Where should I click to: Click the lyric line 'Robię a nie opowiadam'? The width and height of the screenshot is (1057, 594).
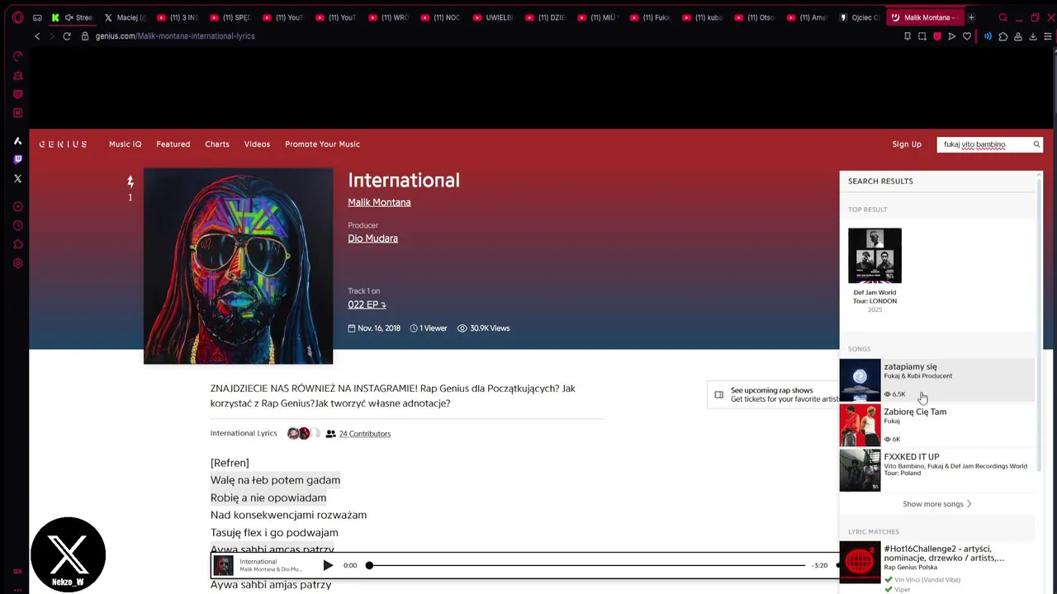point(268,497)
